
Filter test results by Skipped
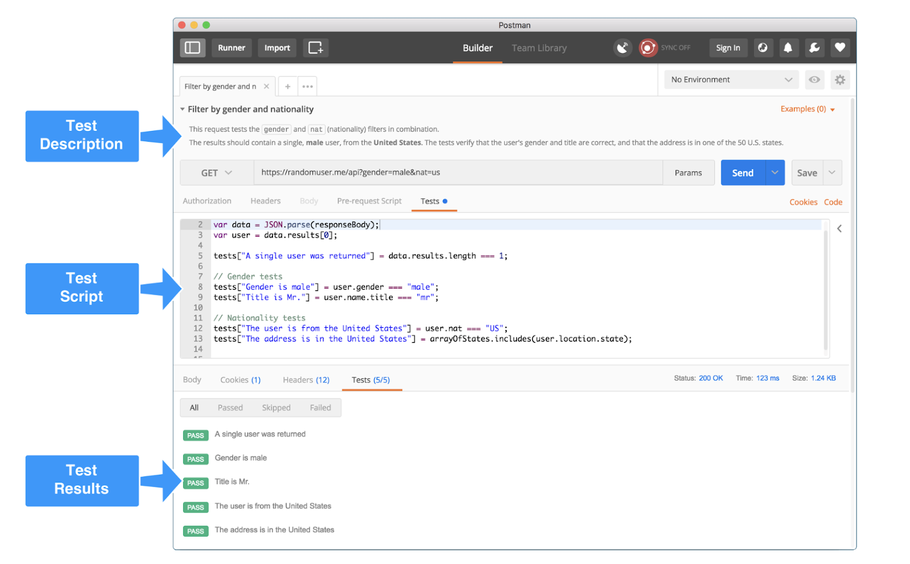276,407
